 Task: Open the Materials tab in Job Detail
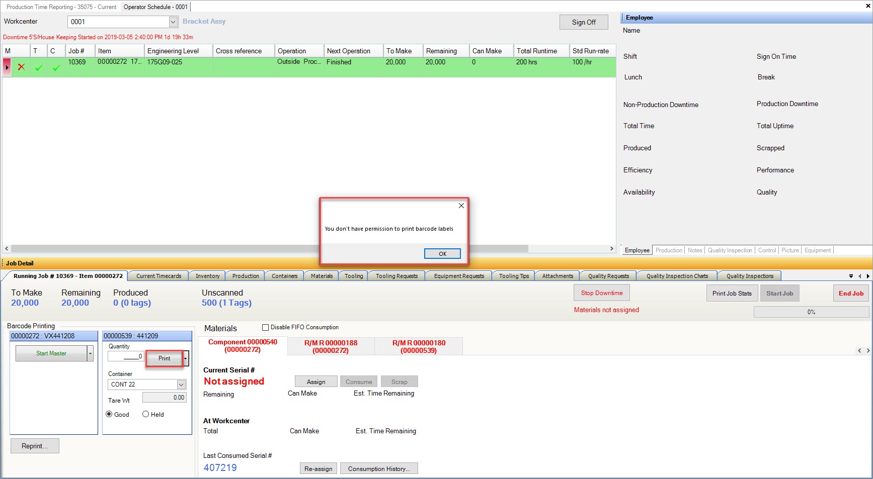[322, 276]
